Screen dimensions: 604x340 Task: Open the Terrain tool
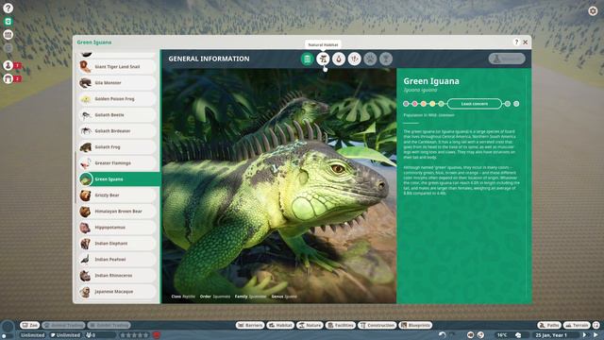tap(577, 325)
